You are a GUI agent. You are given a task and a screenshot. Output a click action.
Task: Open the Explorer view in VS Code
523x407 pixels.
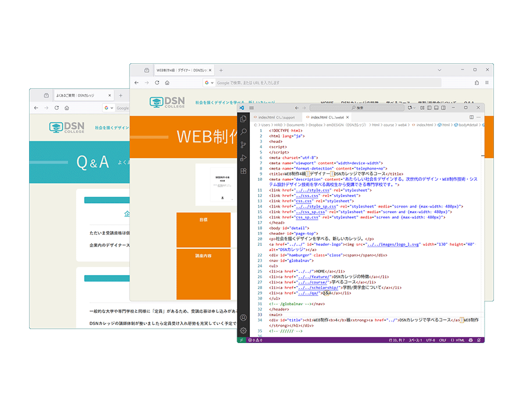(x=243, y=119)
